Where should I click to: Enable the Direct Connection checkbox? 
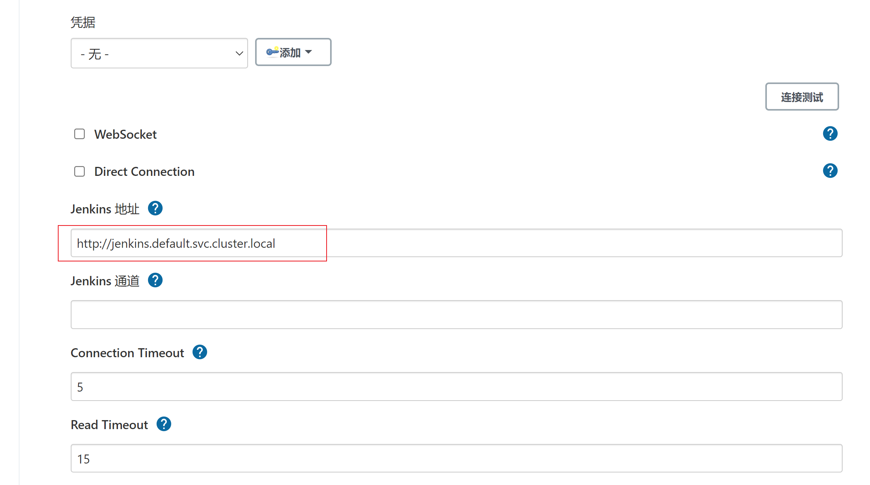click(x=79, y=172)
